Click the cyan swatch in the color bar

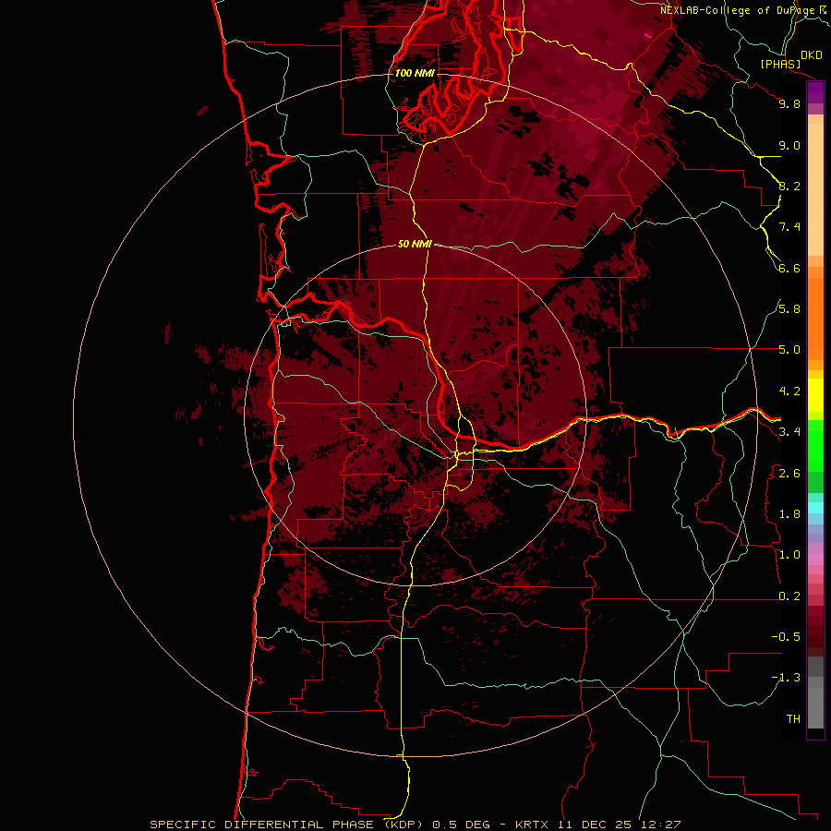point(815,508)
